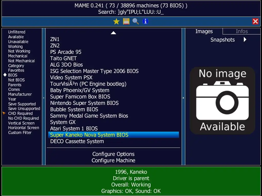Open Configure Options
The image size is (262, 196).
113,154
